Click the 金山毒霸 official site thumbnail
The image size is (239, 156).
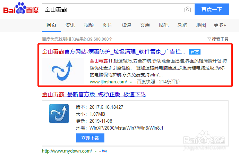63,71
